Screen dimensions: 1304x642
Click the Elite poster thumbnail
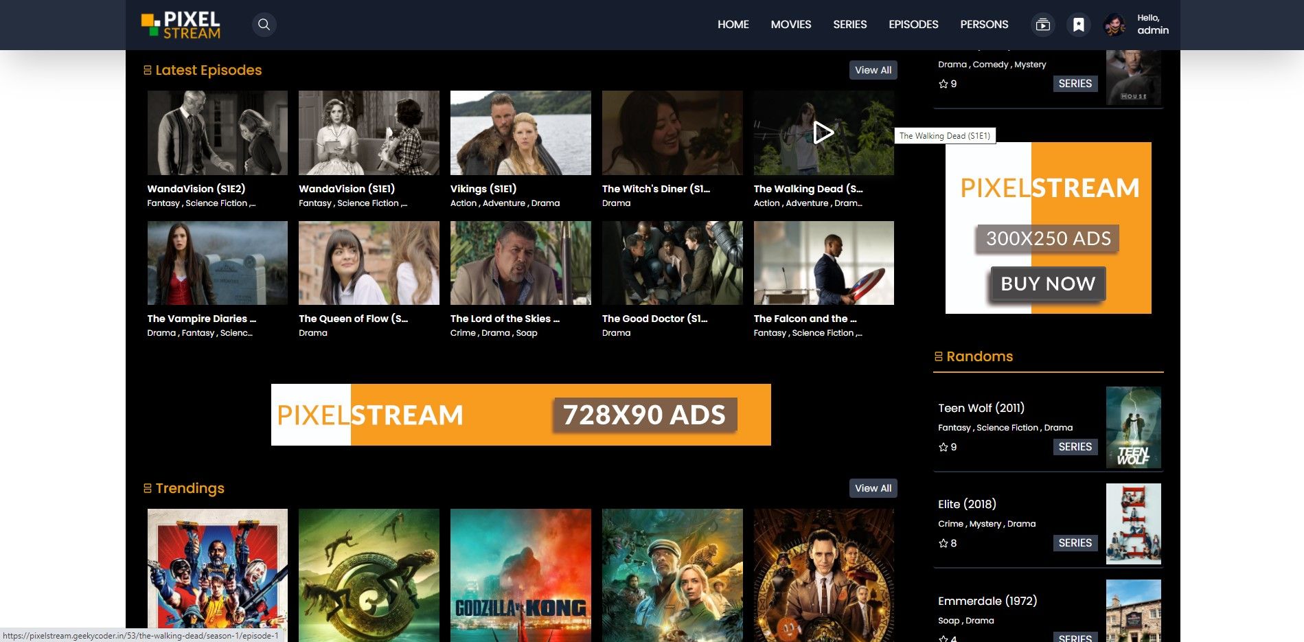[x=1134, y=524]
